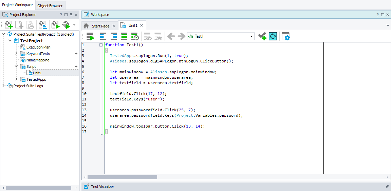Click Run Current Routine in editor toolbar
The height and width of the screenshot is (191, 391).
coord(90,36)
